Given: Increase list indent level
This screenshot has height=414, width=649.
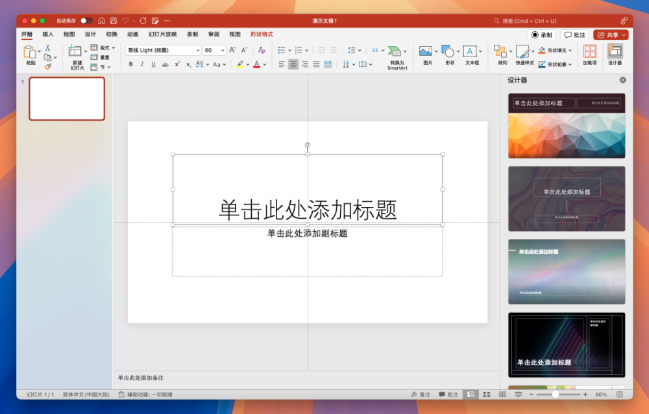Looking at the screenshot, I should (x=333, y=50).
